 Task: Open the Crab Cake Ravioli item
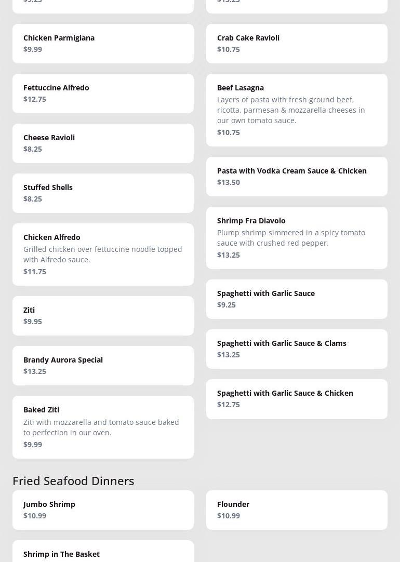click(x=297, y=44)
